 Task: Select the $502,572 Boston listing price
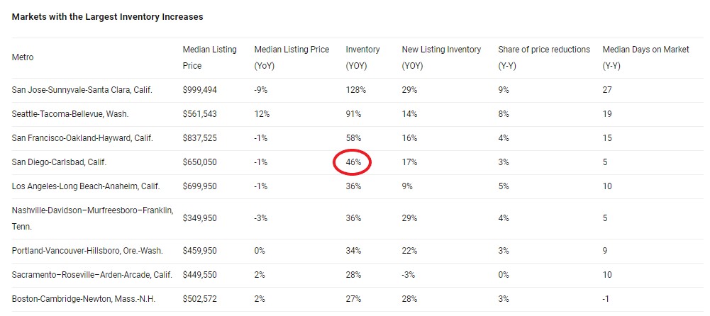pyautogui.click(x=200, y=299)
